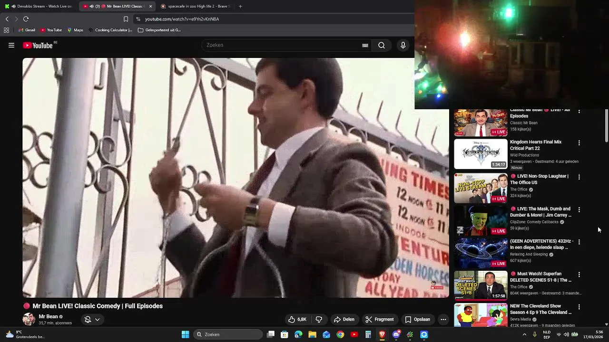Open more actions ellipsis under video
Viewport: 609px width, 342px height.
[x=443, y=319]
